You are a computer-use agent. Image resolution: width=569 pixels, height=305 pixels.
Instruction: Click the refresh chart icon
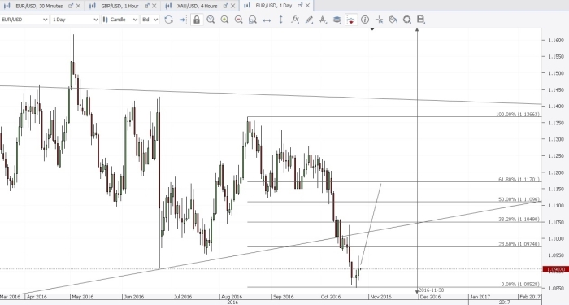(168, 20)
